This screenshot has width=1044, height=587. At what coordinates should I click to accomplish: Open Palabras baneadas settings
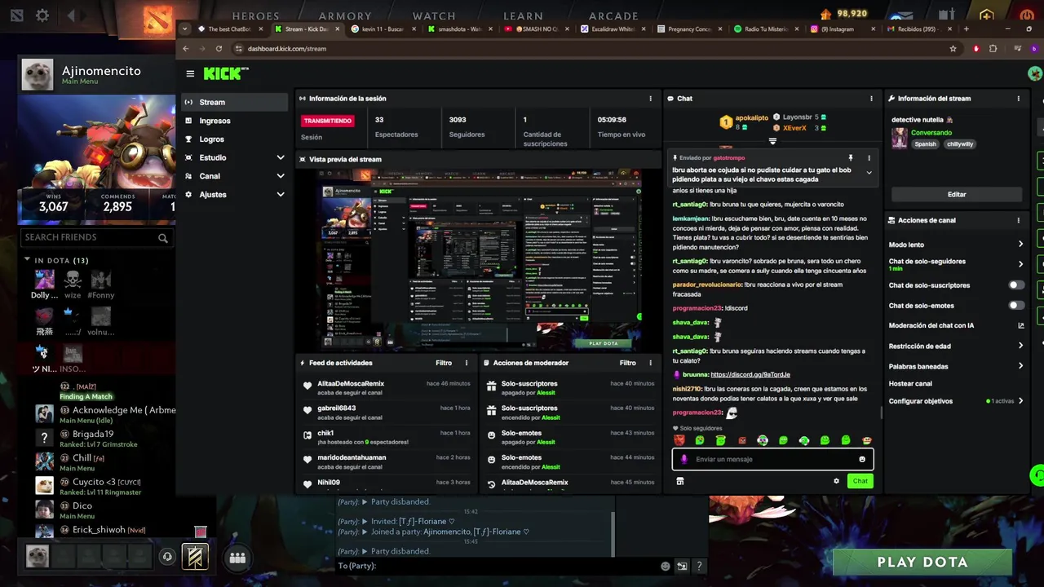(x=1020, y=366)
